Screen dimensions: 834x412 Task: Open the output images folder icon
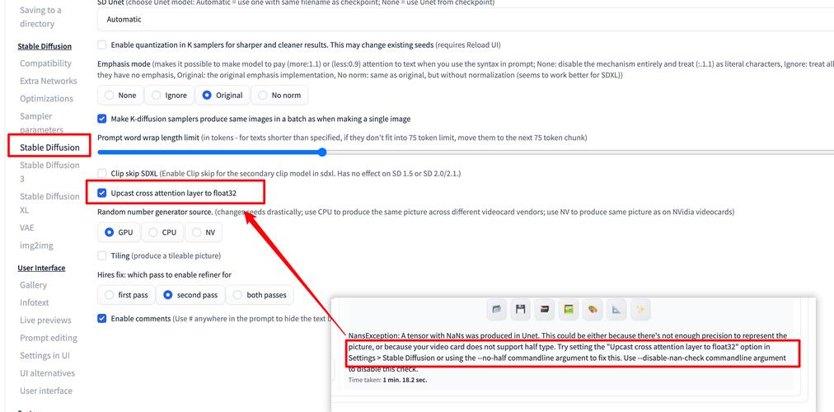tap(496, 309)
